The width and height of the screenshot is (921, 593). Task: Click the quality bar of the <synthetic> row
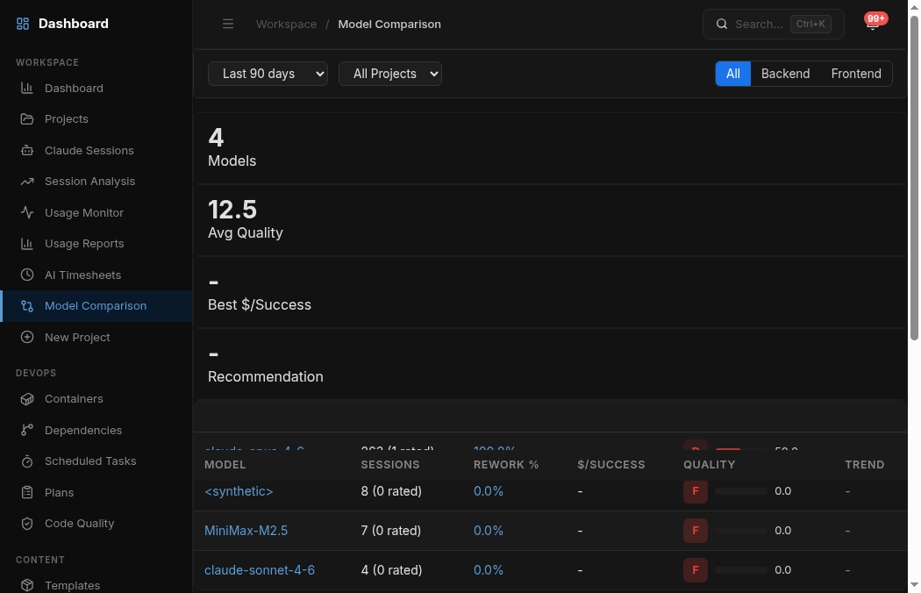741,491
